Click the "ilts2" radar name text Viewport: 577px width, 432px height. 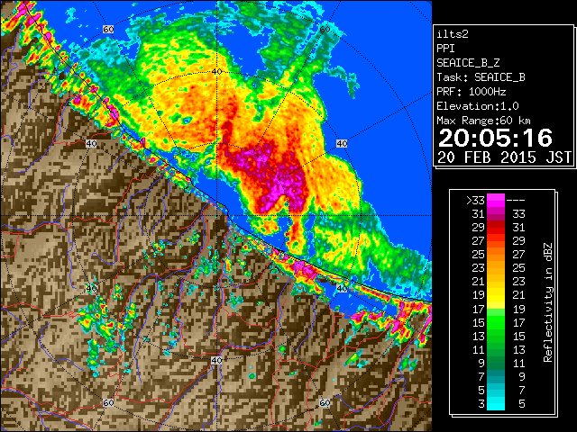pyautogui.click(x=453, y=34)
